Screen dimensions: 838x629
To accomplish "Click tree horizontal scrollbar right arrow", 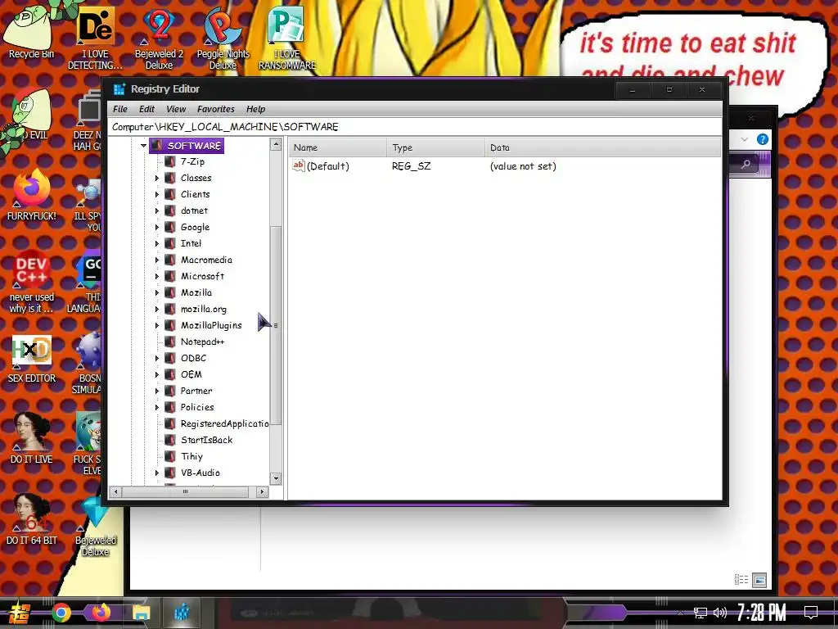I will pyautogui.click(x=262, y=491).
